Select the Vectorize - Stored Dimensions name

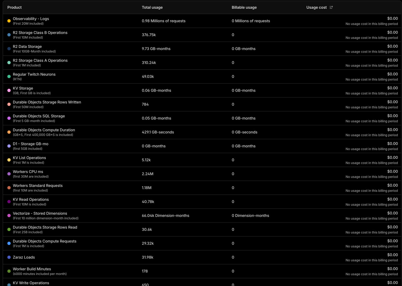pos(40,213)
